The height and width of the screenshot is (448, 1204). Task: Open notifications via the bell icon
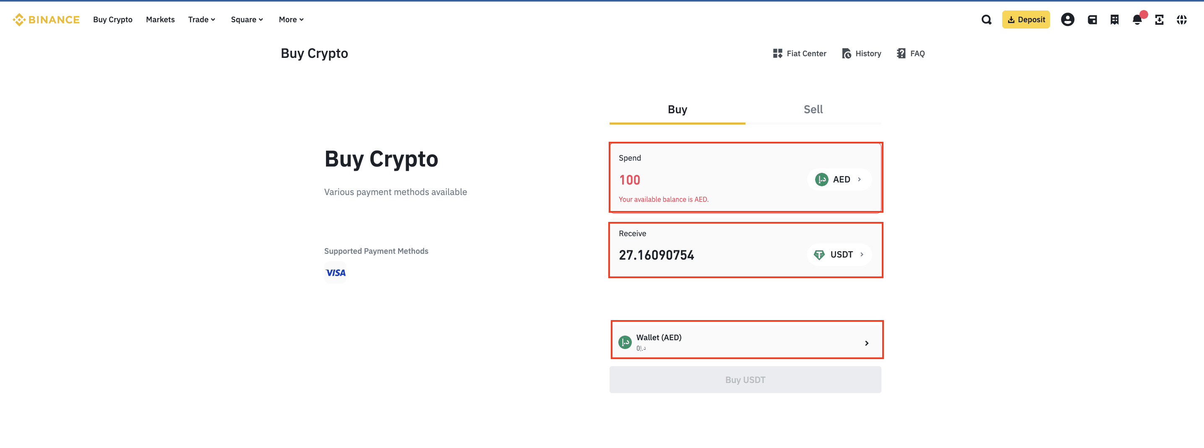coord(1137,20)
